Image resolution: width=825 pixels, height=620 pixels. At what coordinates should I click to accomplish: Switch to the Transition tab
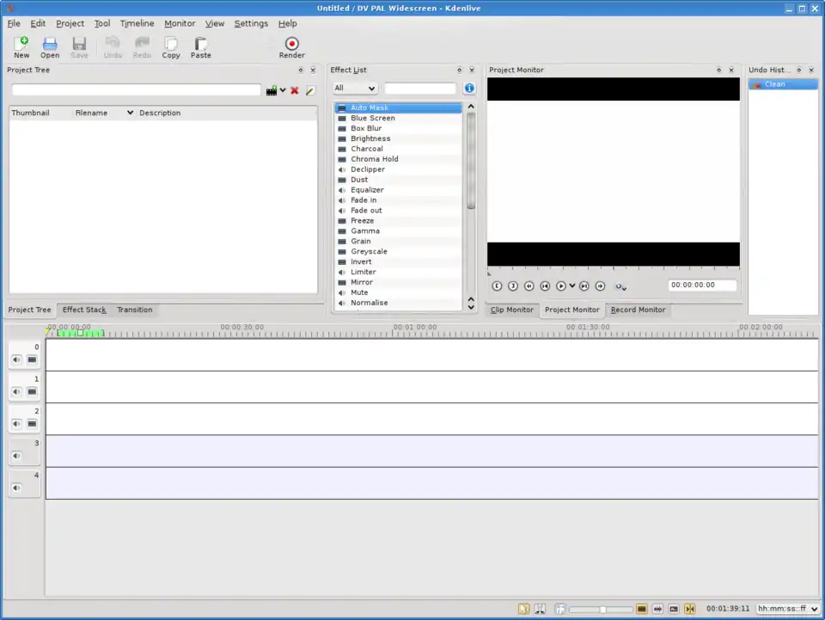point(133,310)
